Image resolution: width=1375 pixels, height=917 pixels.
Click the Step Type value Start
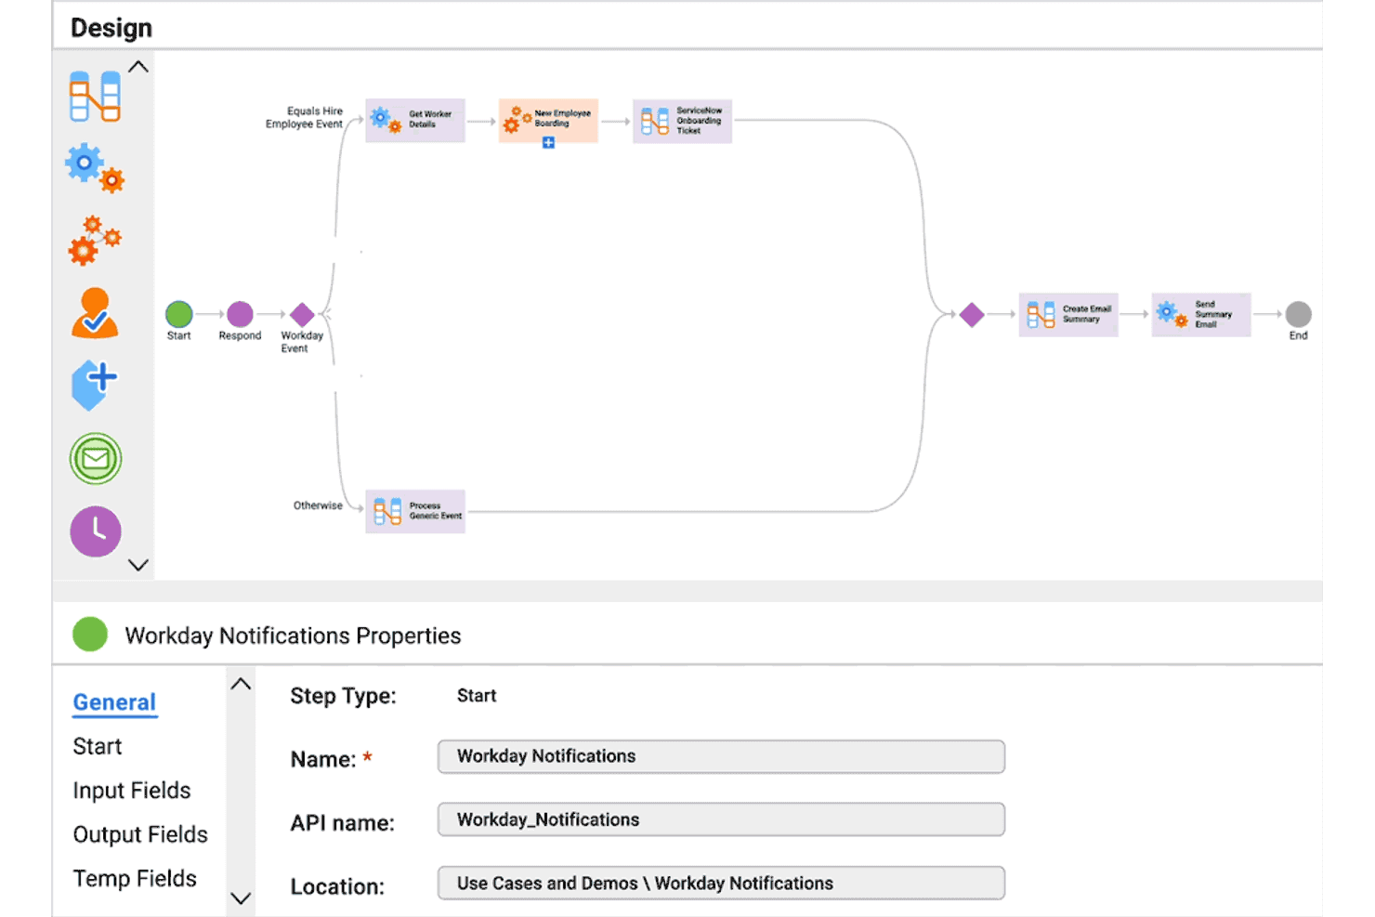(477, 696)
